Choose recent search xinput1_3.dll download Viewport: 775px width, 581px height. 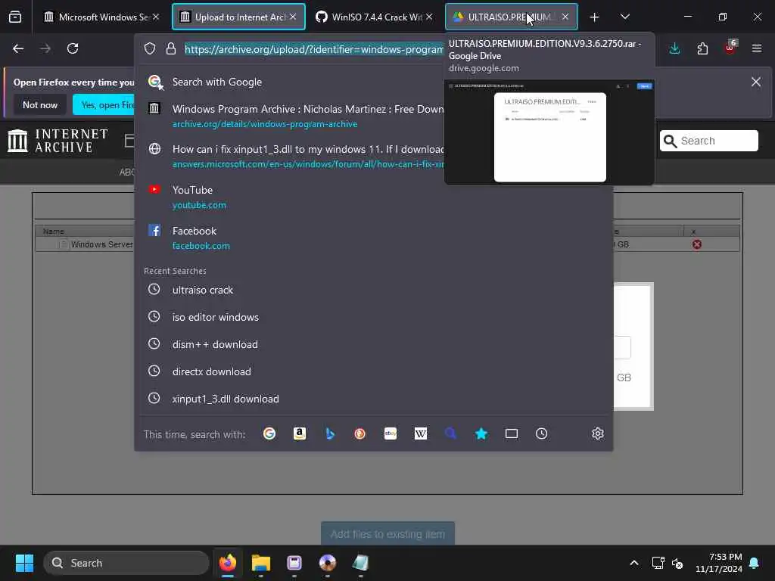point(375,399)
